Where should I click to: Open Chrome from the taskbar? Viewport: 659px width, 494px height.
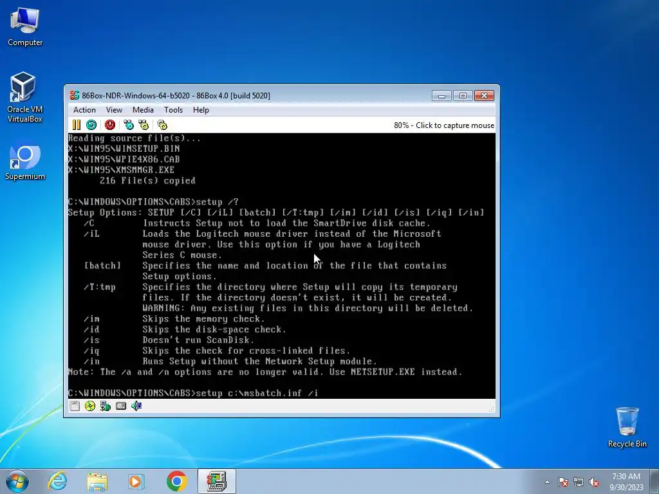(176, 481)
